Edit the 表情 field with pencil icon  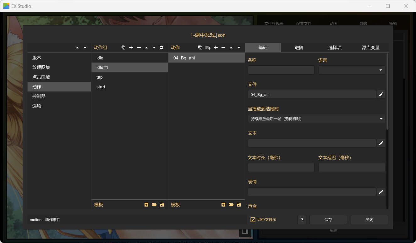381,192
